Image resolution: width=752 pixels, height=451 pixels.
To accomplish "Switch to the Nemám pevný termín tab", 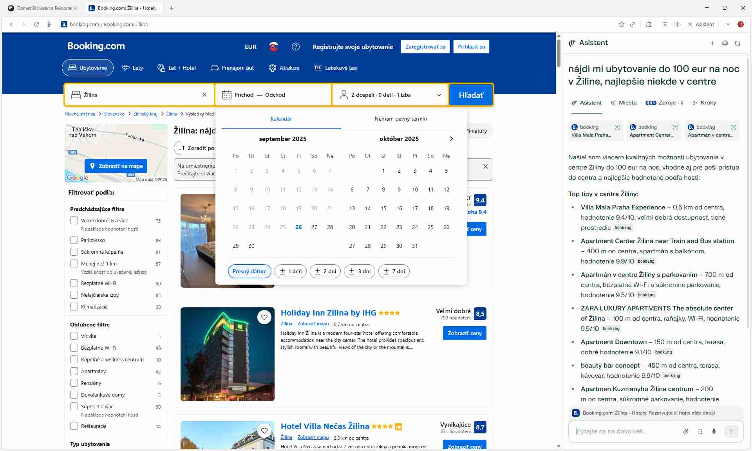I will [400, 119].
